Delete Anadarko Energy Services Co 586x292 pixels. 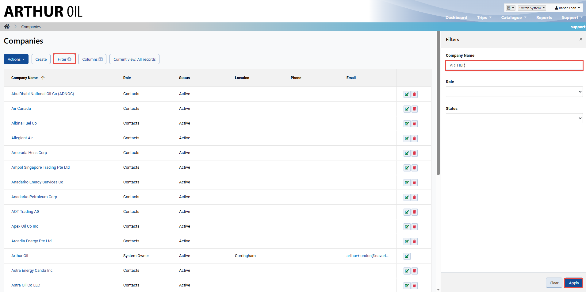(x=415, y=182)
